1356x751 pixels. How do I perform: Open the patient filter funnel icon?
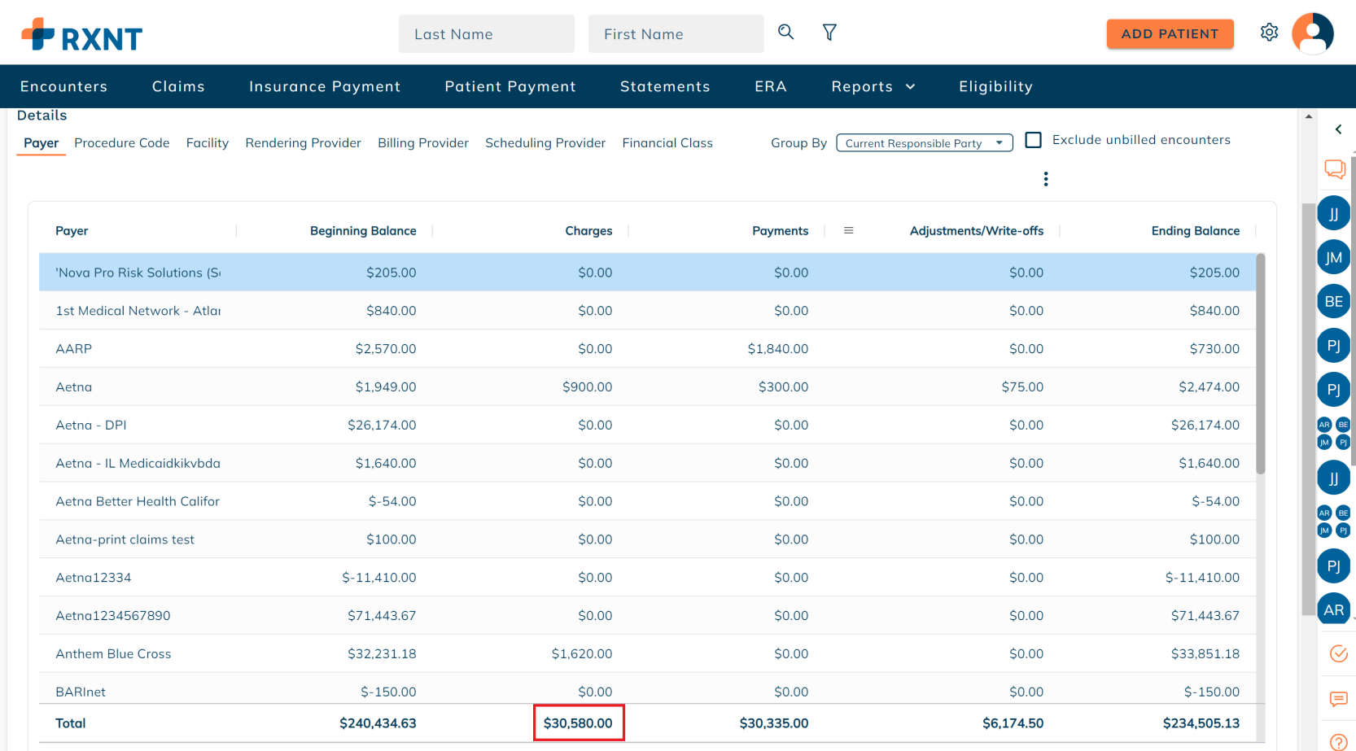[829, 33]
